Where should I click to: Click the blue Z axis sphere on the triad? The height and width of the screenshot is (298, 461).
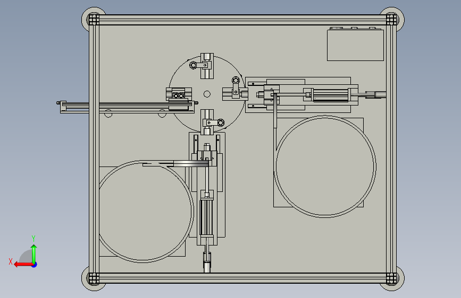[35, 265]
